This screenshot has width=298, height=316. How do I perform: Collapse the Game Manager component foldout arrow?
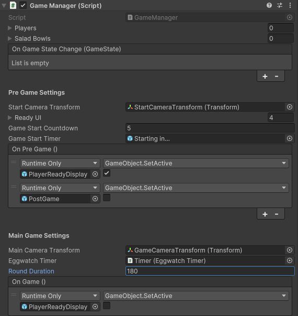pos(4,6)
